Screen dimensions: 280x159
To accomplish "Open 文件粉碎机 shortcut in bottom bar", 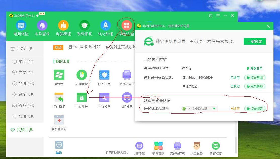I will pyautogui.click(x=178, y=148).
